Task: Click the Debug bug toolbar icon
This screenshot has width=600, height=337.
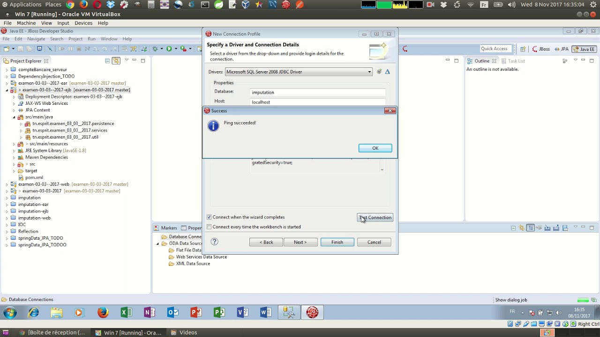Action: [x=155, y=49]
